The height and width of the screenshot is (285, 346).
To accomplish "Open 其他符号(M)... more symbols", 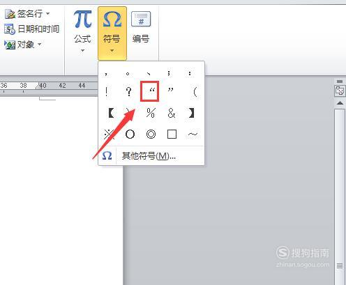I will pyautogui.click(x=151, y=156).
